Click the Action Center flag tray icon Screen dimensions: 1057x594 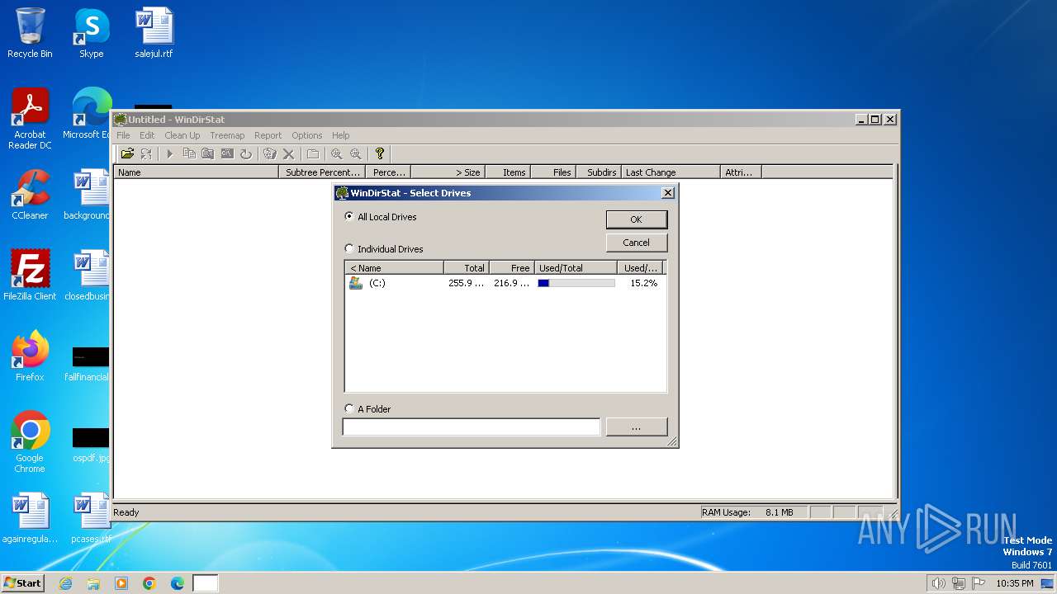pyautogui.click(x=979, y=583)
